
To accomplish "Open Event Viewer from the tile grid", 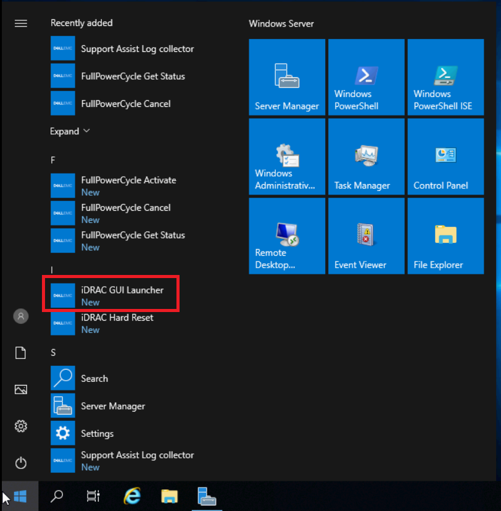I will 366,235.
